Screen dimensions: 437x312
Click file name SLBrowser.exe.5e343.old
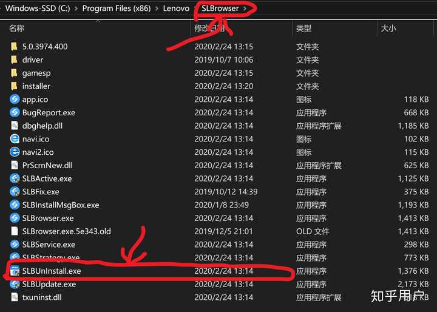(x=67, y=231)
